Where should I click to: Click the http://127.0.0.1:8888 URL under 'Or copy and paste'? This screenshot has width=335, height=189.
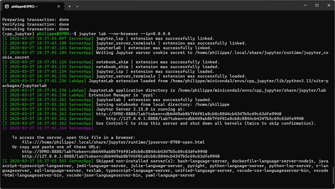click(x=121, y=156)
